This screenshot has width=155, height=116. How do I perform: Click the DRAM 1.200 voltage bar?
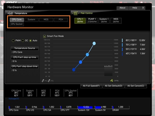[120, 107]
